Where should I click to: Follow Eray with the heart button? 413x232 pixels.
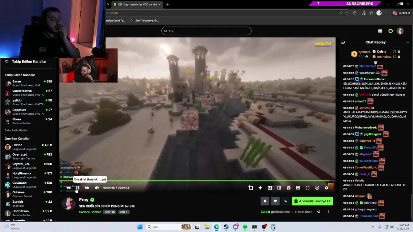[275, 201]
